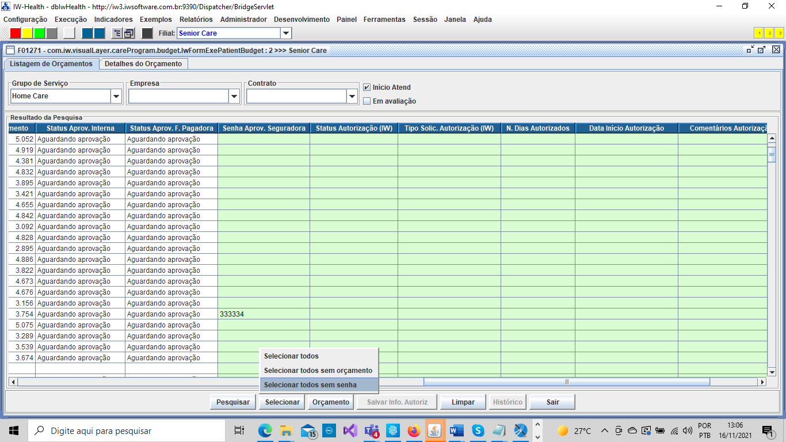
Task: Expand the Grupo de Serviço dropdown
Action: (x=116, y=96)
